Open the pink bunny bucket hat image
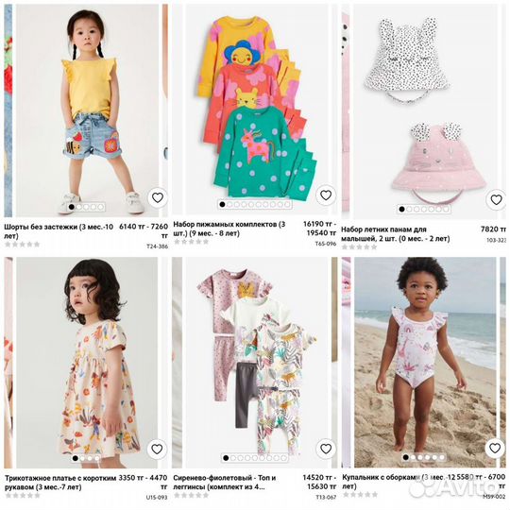 pyautogui.click(x=439, y=162)
